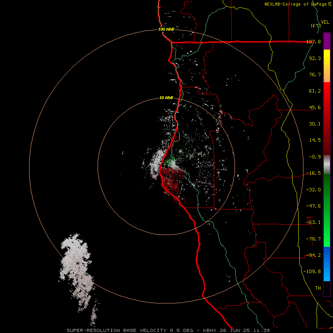Viewport: 333px width, 333px height.
Task: Select the -109.8 value on the velocity scale
Action: pyautogui.click(x=312, y=272)
